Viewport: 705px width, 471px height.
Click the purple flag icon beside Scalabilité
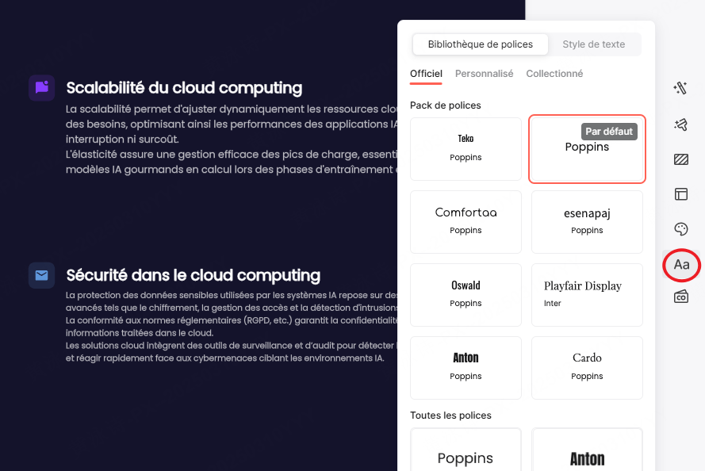[41, 88]
